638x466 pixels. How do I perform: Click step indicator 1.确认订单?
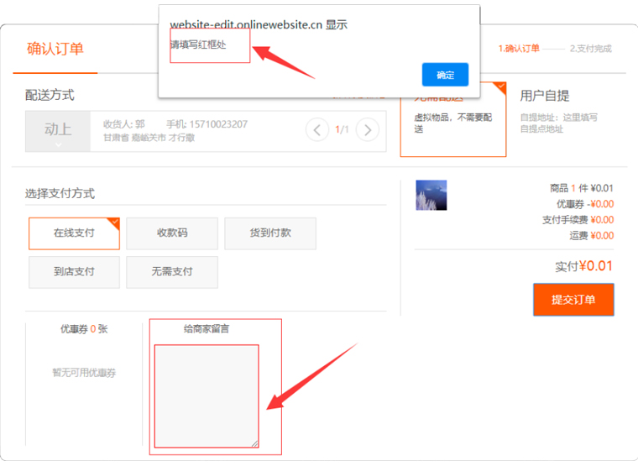pos(518,49)
